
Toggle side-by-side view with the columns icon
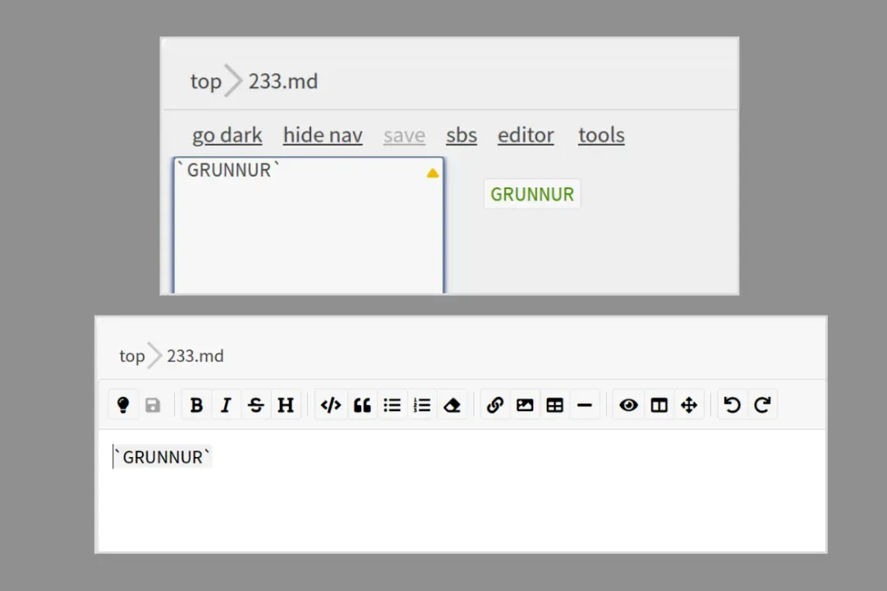(659, 404)
